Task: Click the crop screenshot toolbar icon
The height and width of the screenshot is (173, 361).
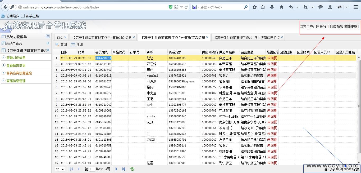Action: [x=306, y=7]
